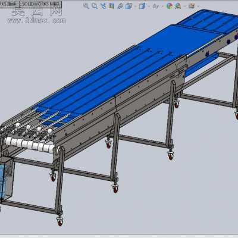The image size is (238, 238).
Task: Open the Dynamic Annotation Views tool
Action: [x=120, y=6]
